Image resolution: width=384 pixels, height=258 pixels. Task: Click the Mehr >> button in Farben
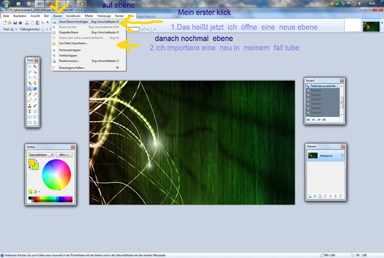pyautogui.click(x=64, y=155)
